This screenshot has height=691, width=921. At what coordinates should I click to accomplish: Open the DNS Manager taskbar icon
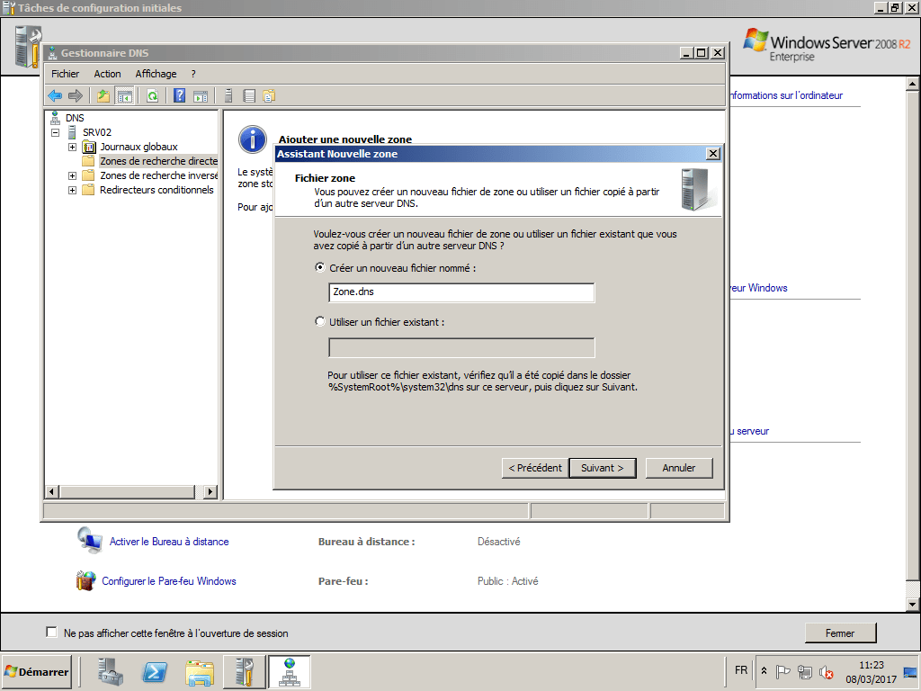(289, 672)
